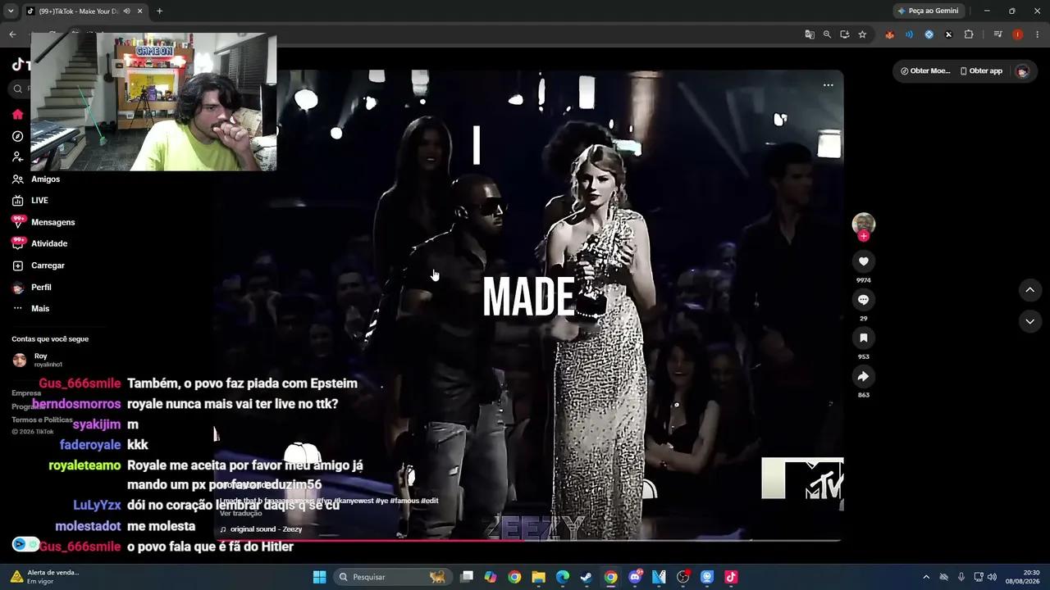Click the zoom magnifier icon in address bar

[827, 34]
